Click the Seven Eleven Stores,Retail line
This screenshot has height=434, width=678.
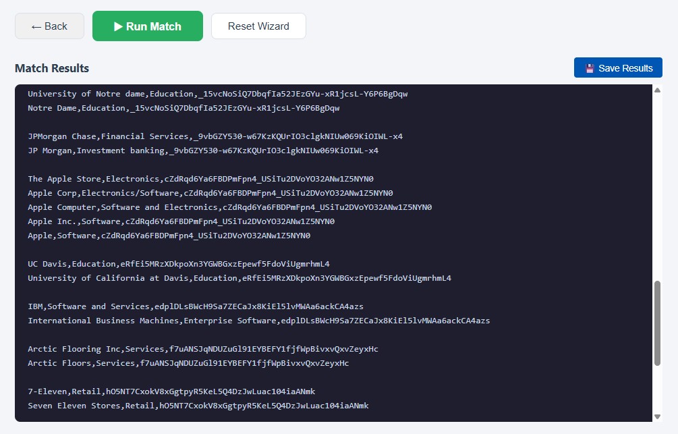point(198,406)
